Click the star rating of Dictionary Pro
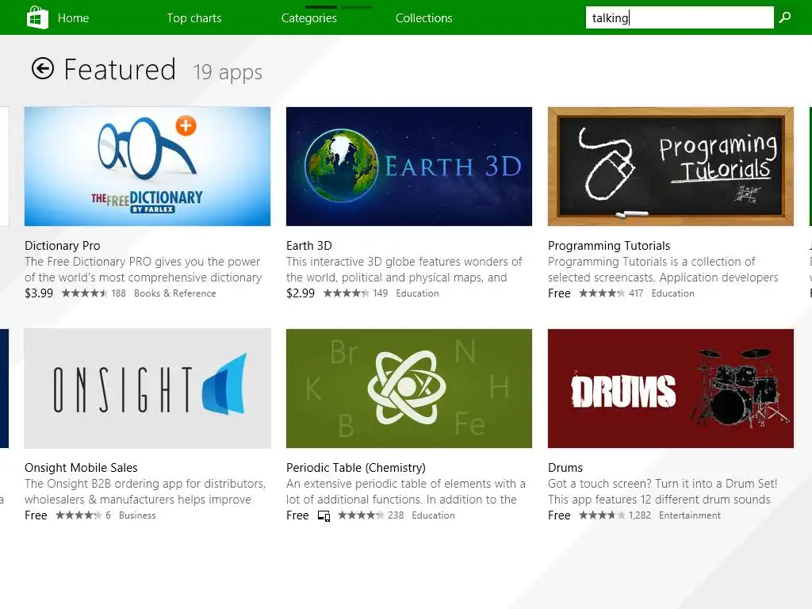812x609 pixels. [84, 293]
